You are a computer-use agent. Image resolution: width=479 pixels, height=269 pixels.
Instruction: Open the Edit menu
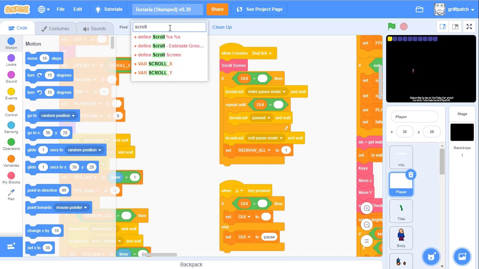77,9
